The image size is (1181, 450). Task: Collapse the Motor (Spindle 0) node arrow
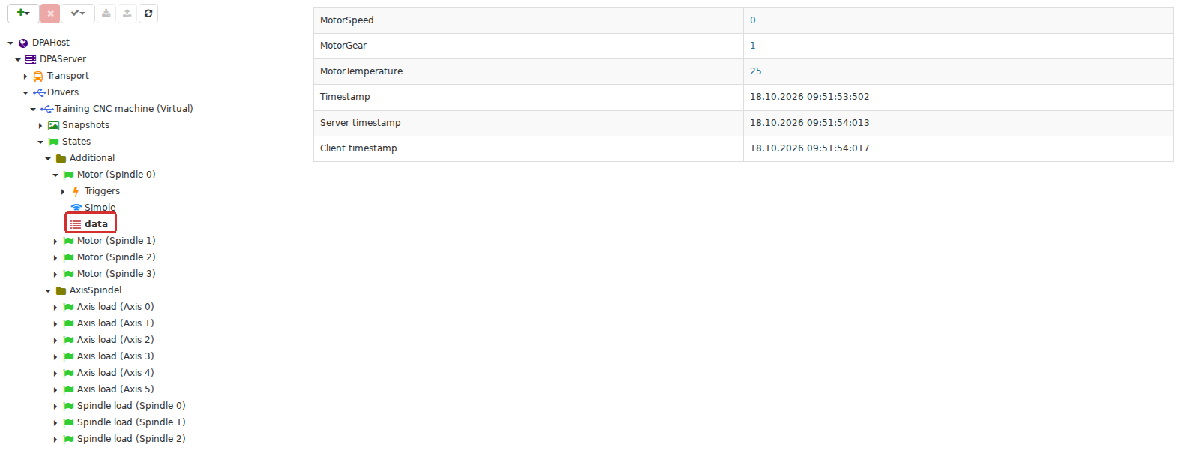(55, 175)
